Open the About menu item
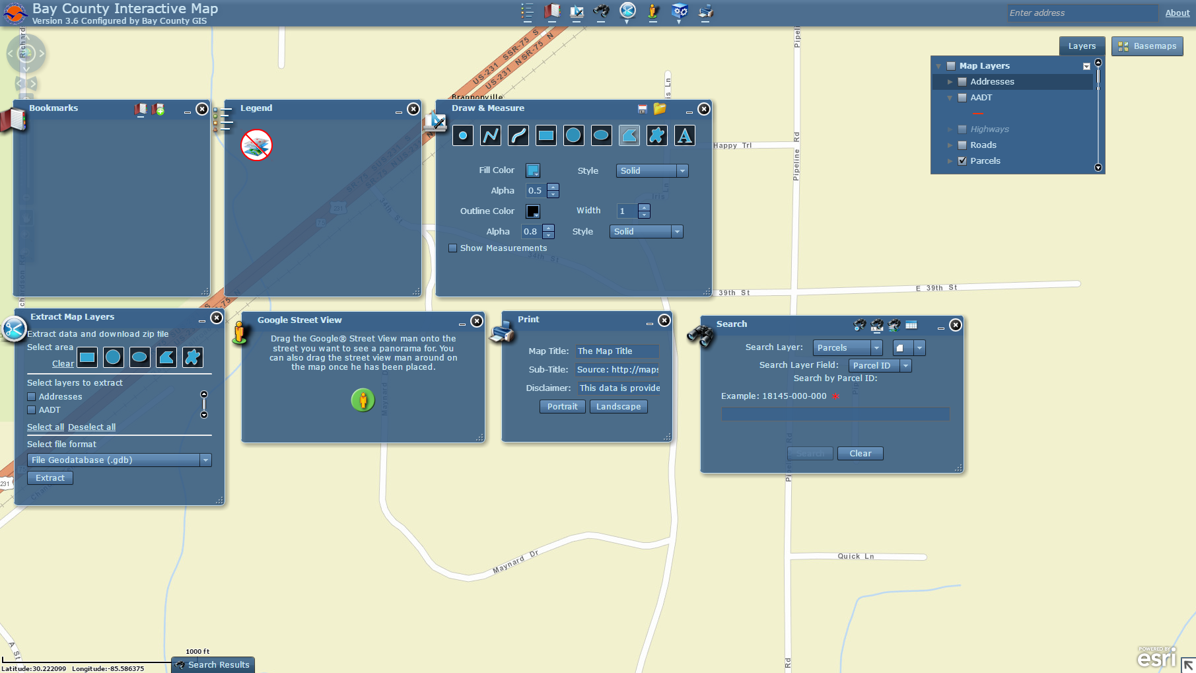The width and height of the screenshot is (1196, 673). [x=1177, y=13]
